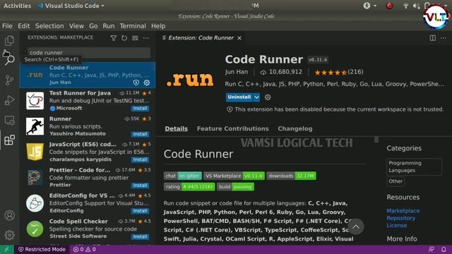The image size is (452, 254).
Task: Switch to the Feature Contributions tab
Action: [x=233, y=128]
